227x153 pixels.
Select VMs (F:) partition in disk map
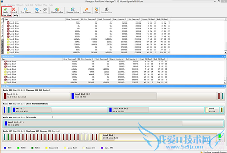point(60,110)
